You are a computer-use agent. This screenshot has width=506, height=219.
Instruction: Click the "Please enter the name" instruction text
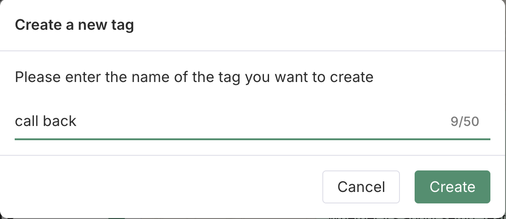194,77
